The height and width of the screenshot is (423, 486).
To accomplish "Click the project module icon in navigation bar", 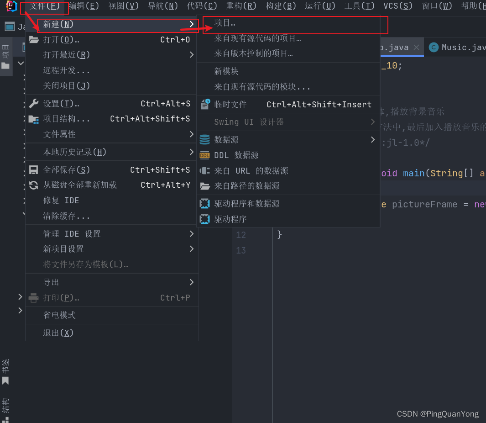I will 10,26.
